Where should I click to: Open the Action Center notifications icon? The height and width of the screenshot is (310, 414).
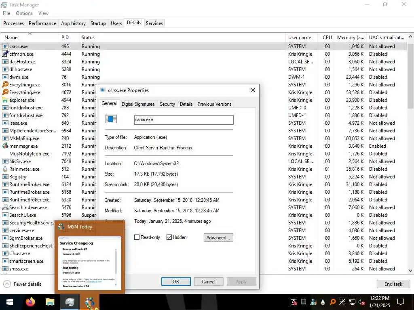tap(401, 302)
